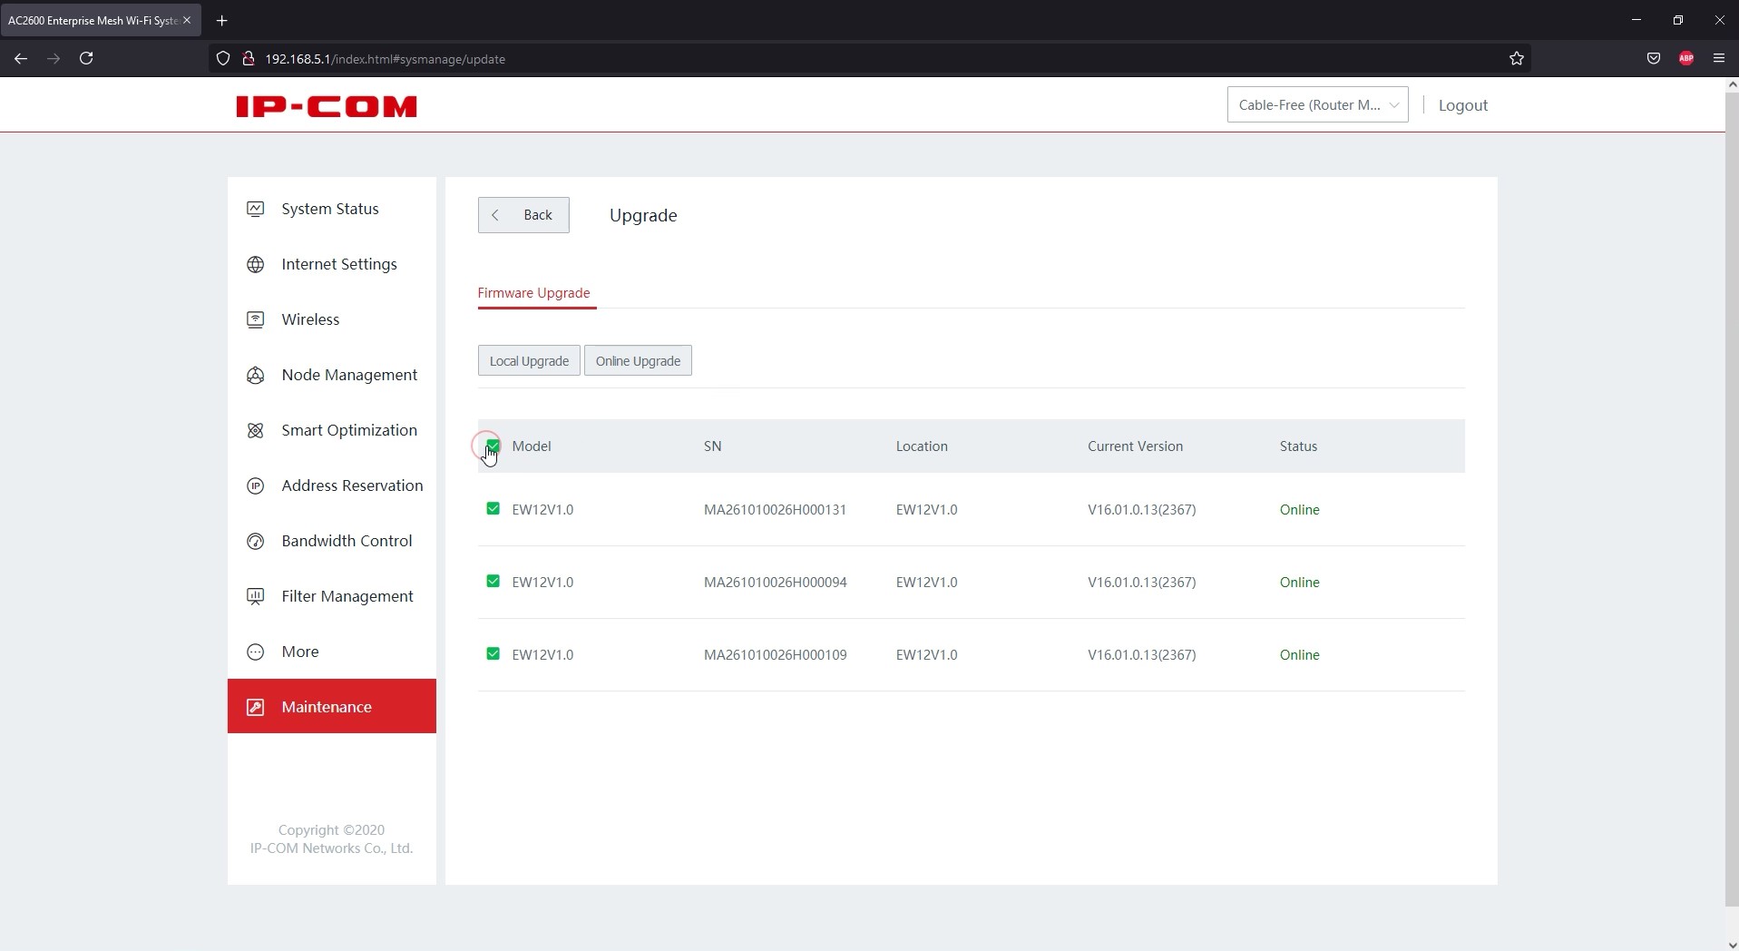Open System Status via its sidebar icon
This screenshot has height=951, width=1739.
pyautogui.click(x=256, y=209)
